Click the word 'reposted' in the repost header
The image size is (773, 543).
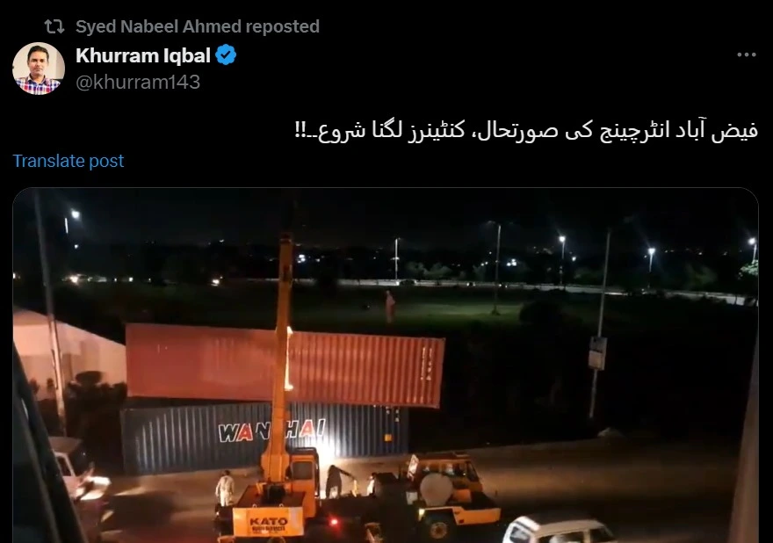tap(283, 26)
